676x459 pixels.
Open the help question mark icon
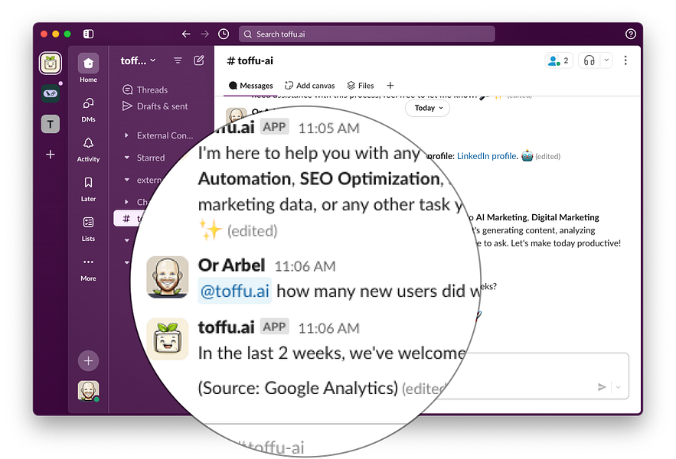tap(631, 34)
